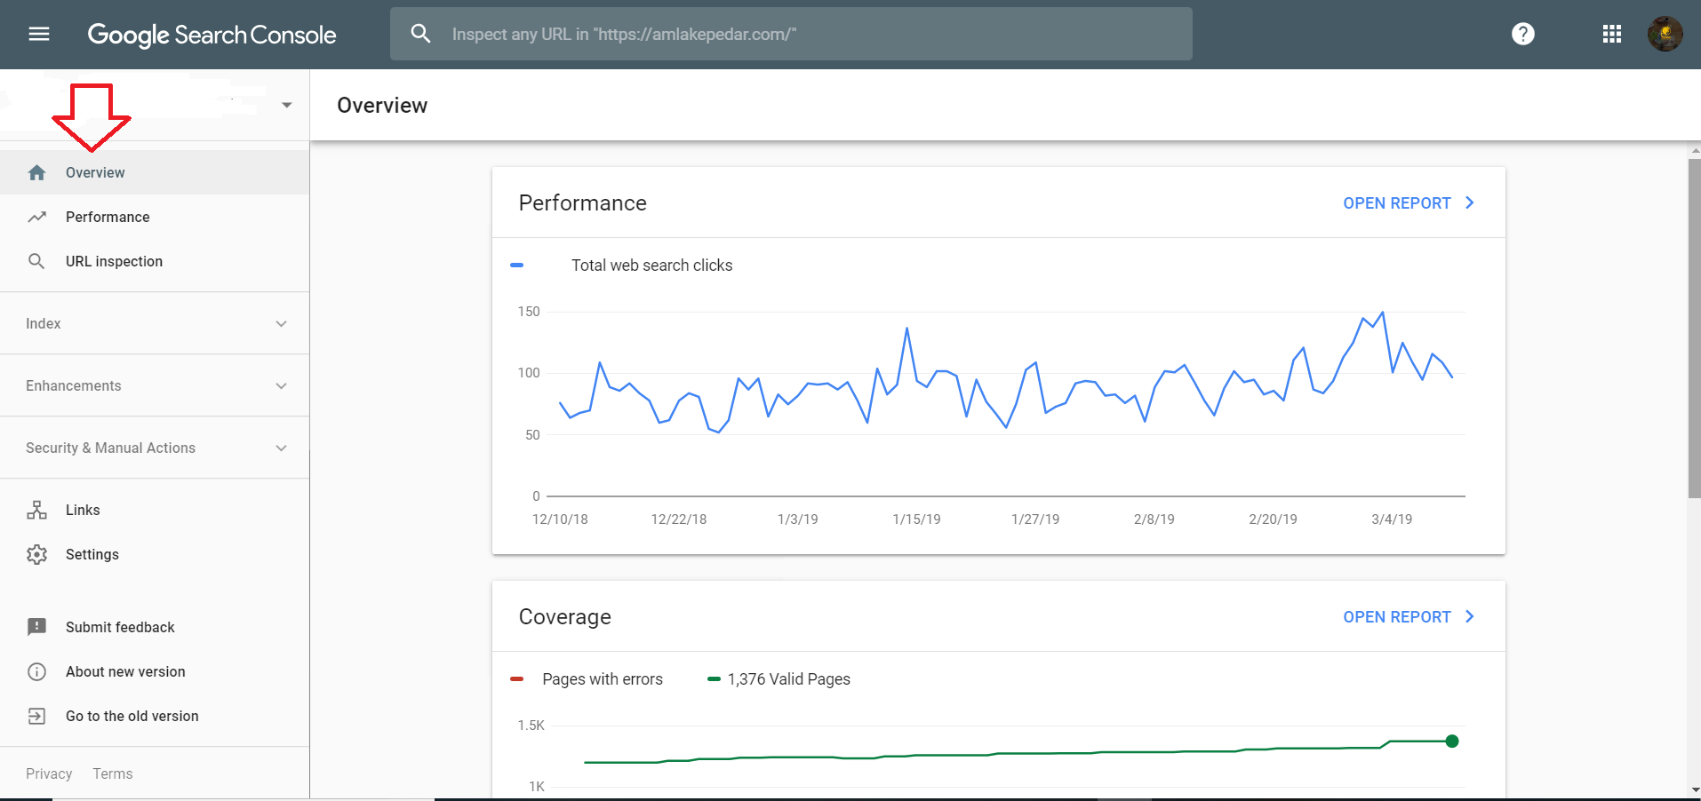Click the Links sitemap icon in sidebar
This screenshot has width=1701, height=801.
coord(36,510)
